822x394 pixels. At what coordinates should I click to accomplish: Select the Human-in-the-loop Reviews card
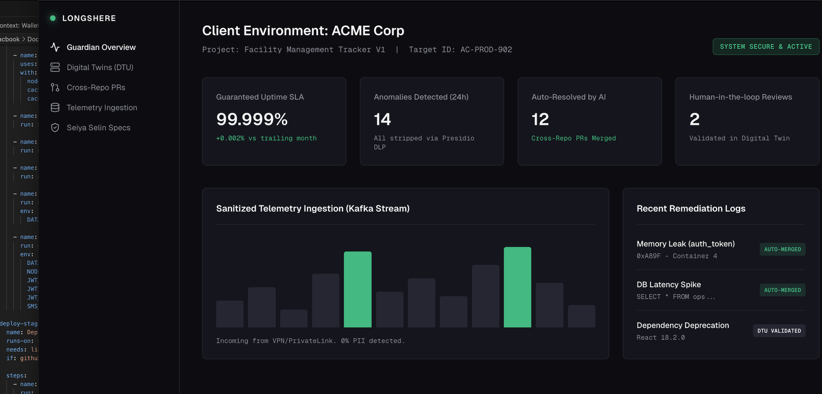(x=747, y=121)
